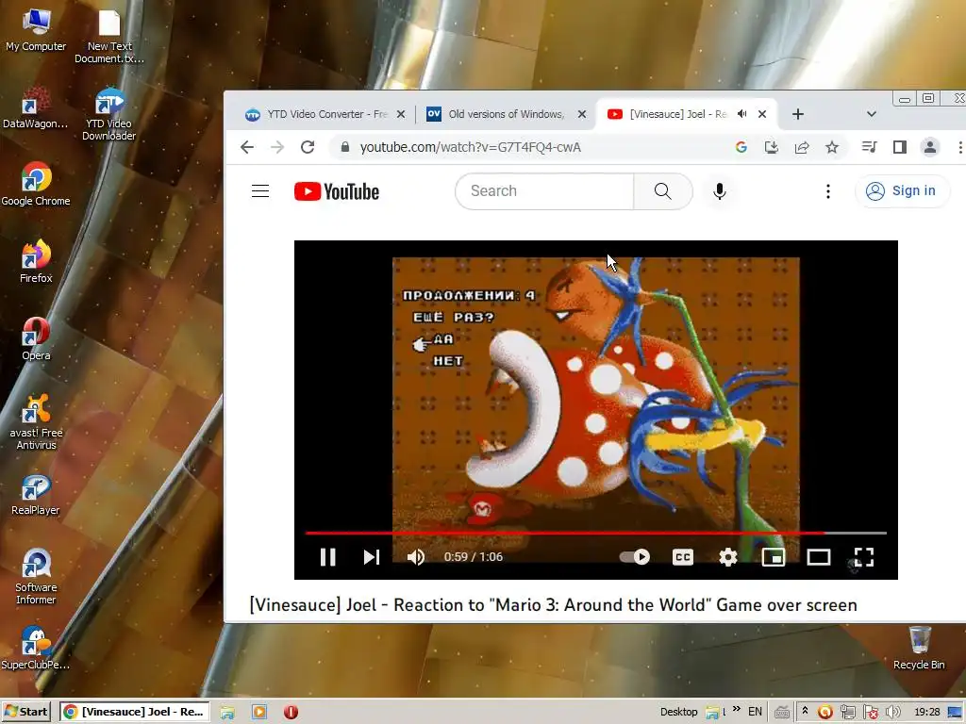Toggle Chrome side panel
This screenshot has height=724, width=966.
coord(899,147)
